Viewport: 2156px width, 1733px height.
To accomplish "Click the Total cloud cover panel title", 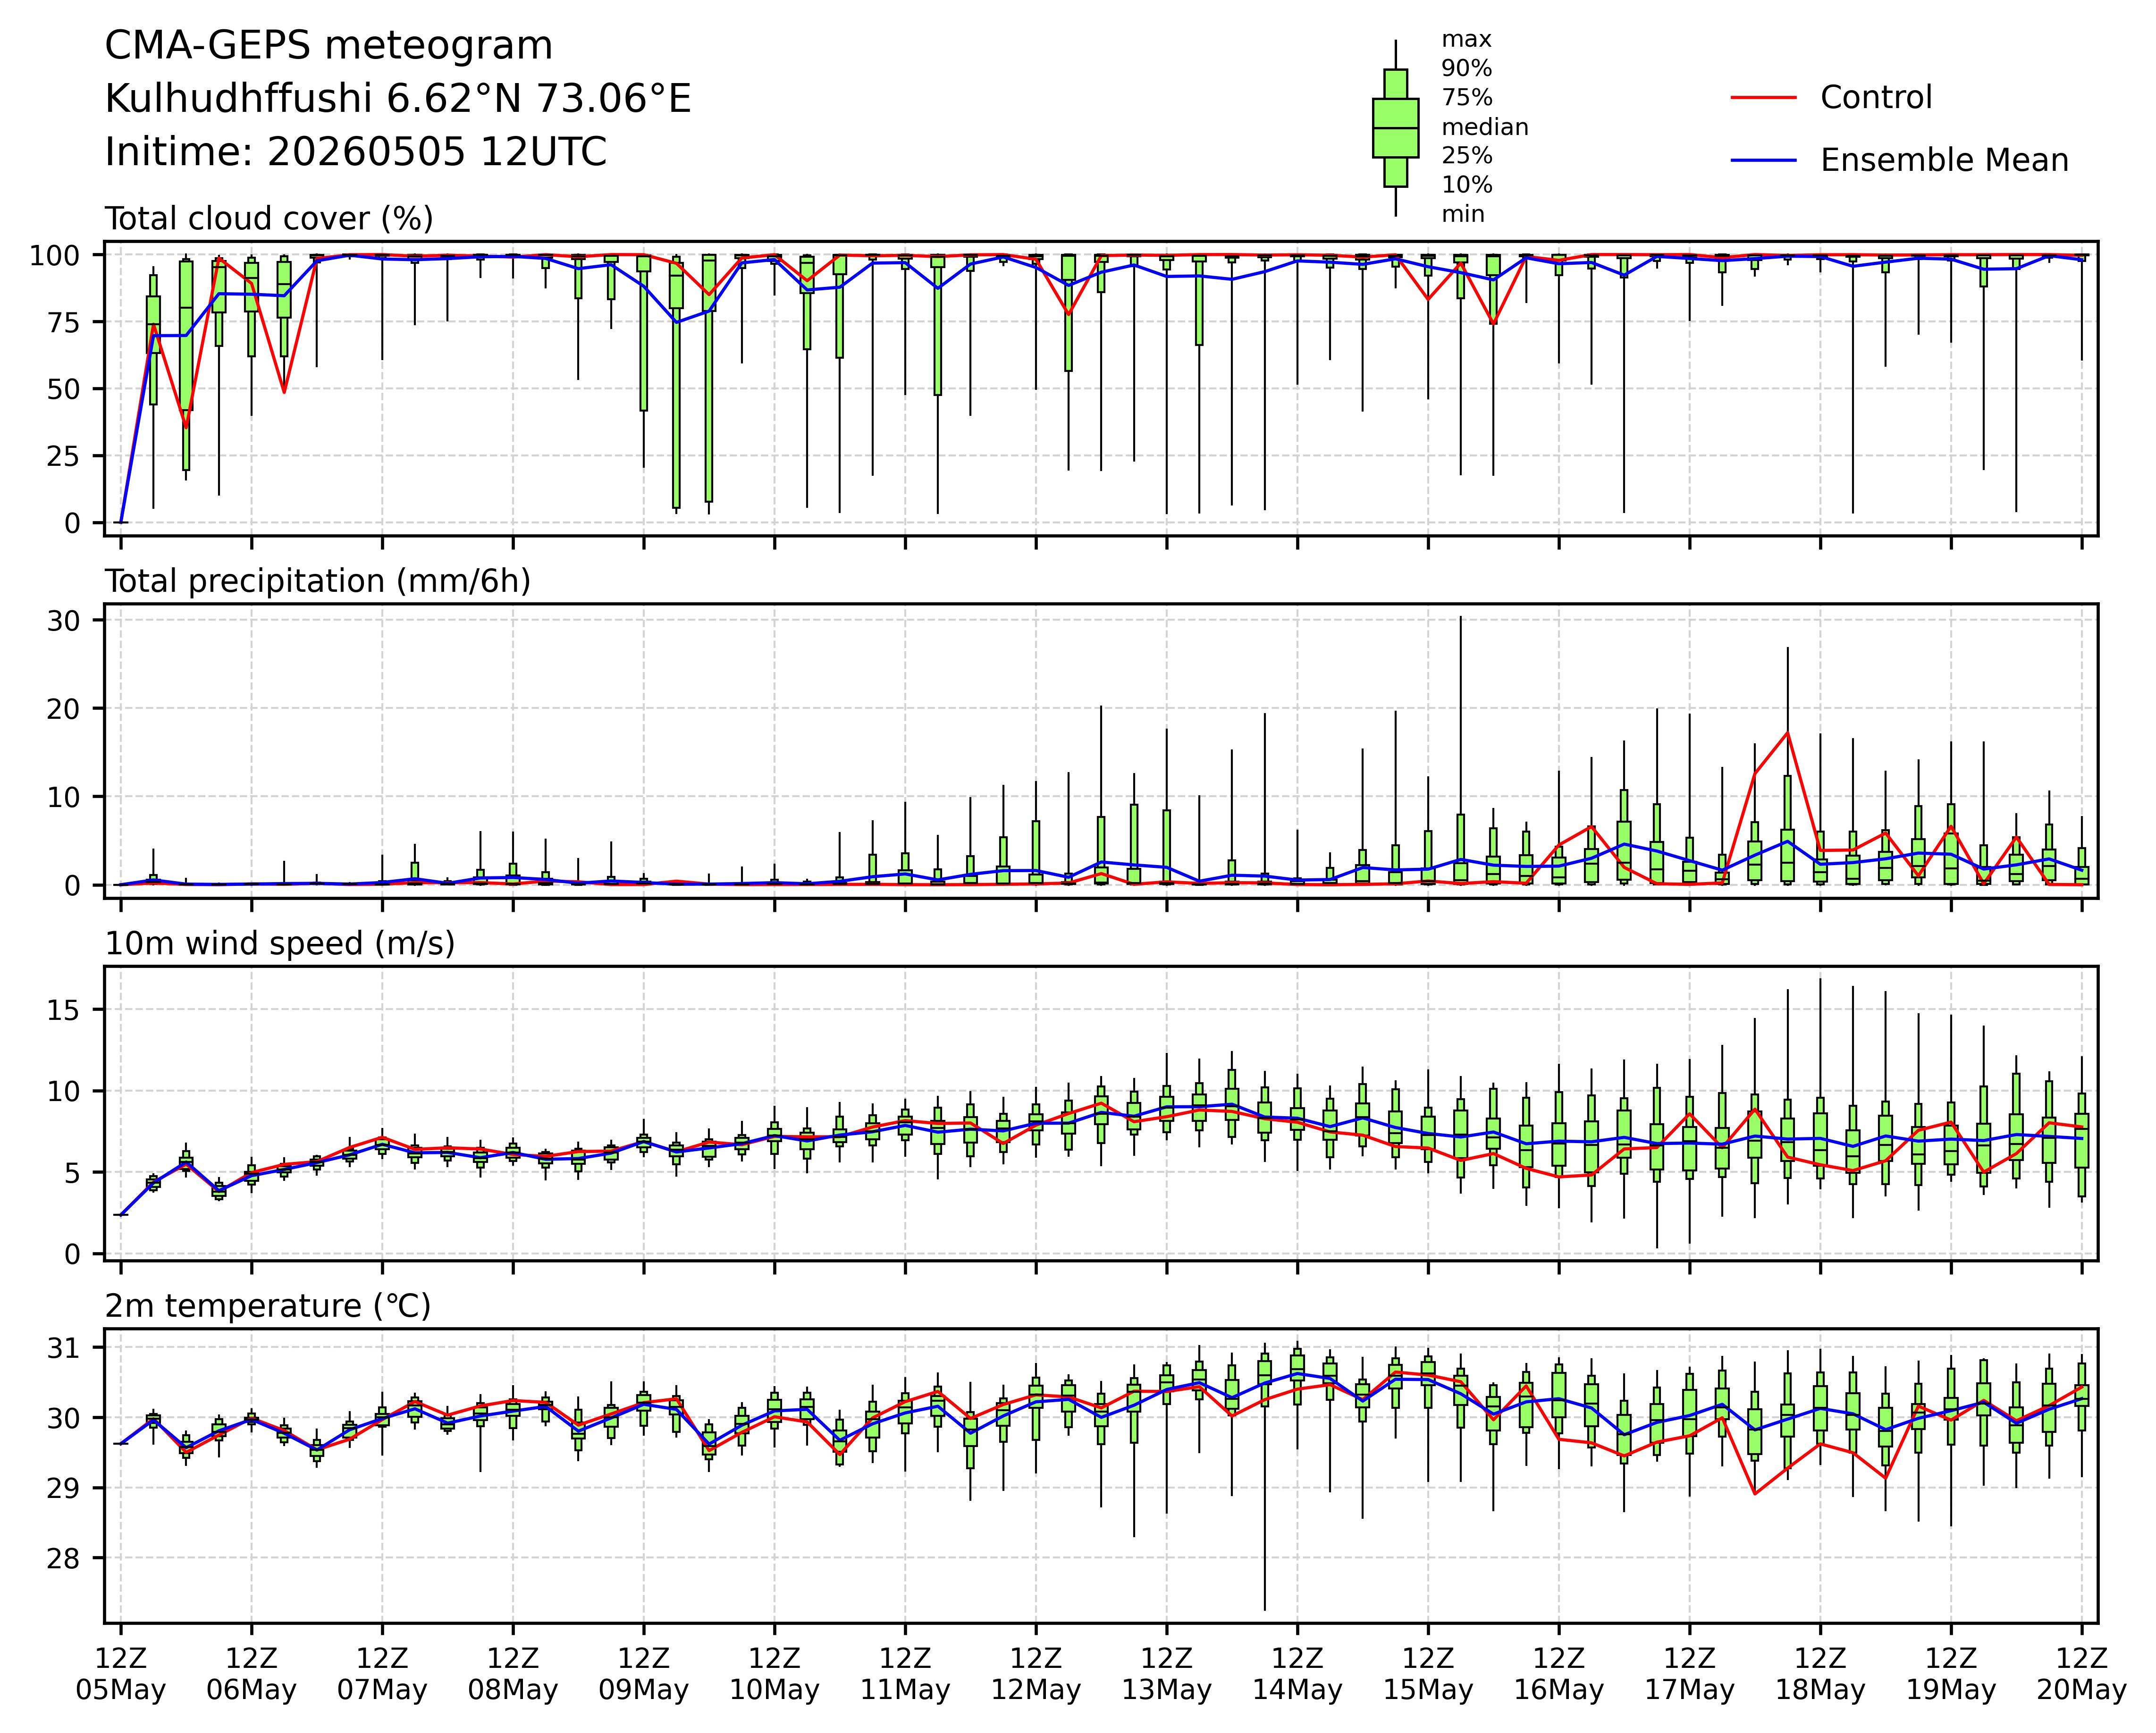I will click(269, 218).
